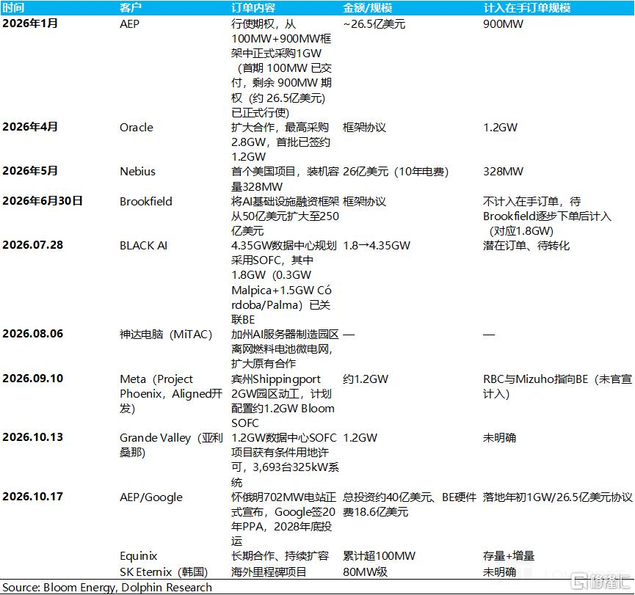
Task: Click the BLACK AI customer cell
Action: [143, 246]
